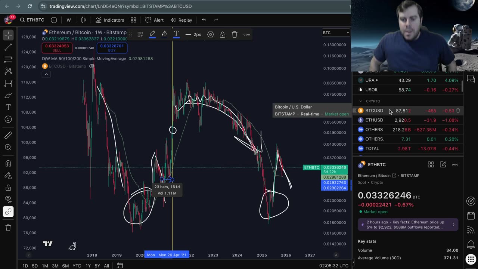The image size is (478, 269).
Task: Click the redo arrow
Action: (216, 20)
